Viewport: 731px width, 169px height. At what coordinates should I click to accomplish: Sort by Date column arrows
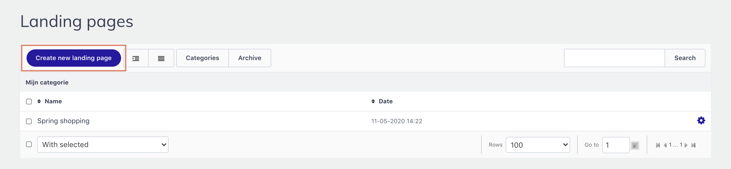point(373,101)
